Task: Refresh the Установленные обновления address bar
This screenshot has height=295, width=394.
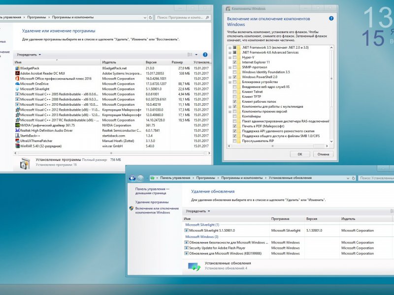Action: (353, 178)
